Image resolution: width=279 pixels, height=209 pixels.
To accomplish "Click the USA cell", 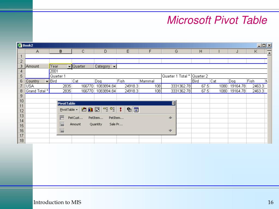I will point(37,86).
